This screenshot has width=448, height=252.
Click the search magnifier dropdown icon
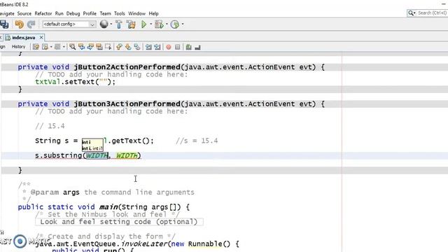tap(412, 13)
